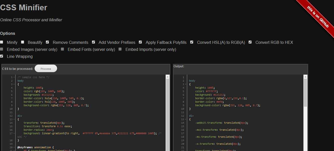Viewport: 334px width, 151px height.
Task: Toggle Apply Fallback Polyfills checkbox
Action: point(140,42)
